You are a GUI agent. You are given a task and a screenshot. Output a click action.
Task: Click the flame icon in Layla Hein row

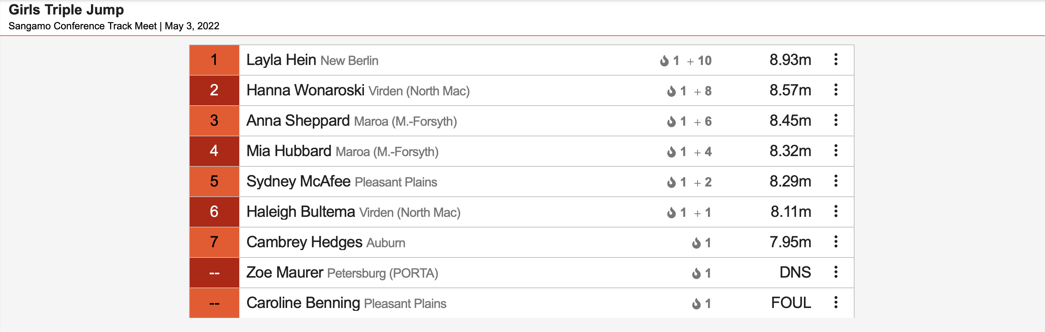click(664, 61)
